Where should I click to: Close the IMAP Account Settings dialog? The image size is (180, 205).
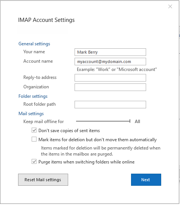[170, 6]
